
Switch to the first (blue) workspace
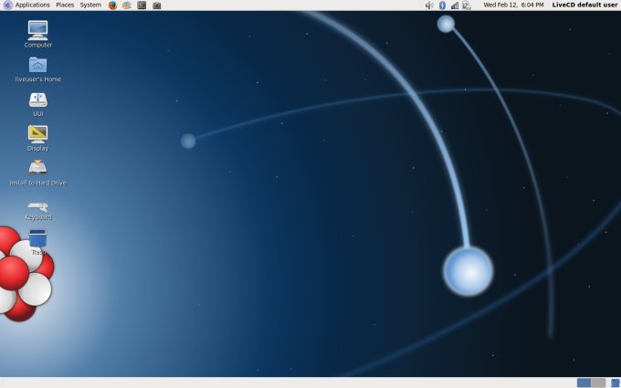click(x=584, y=383)
